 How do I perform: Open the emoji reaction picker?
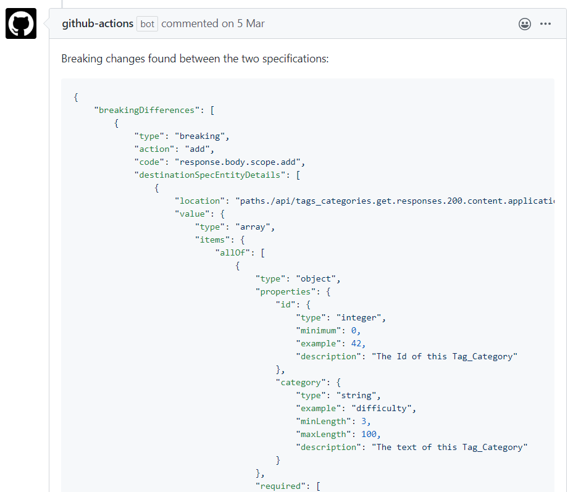tap(524, 24)
